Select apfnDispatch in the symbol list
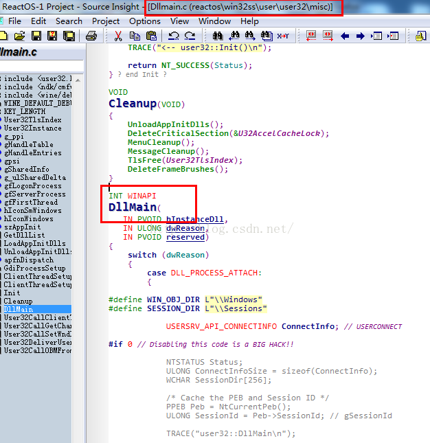The image size is (430, 443). tap(29, 260)
